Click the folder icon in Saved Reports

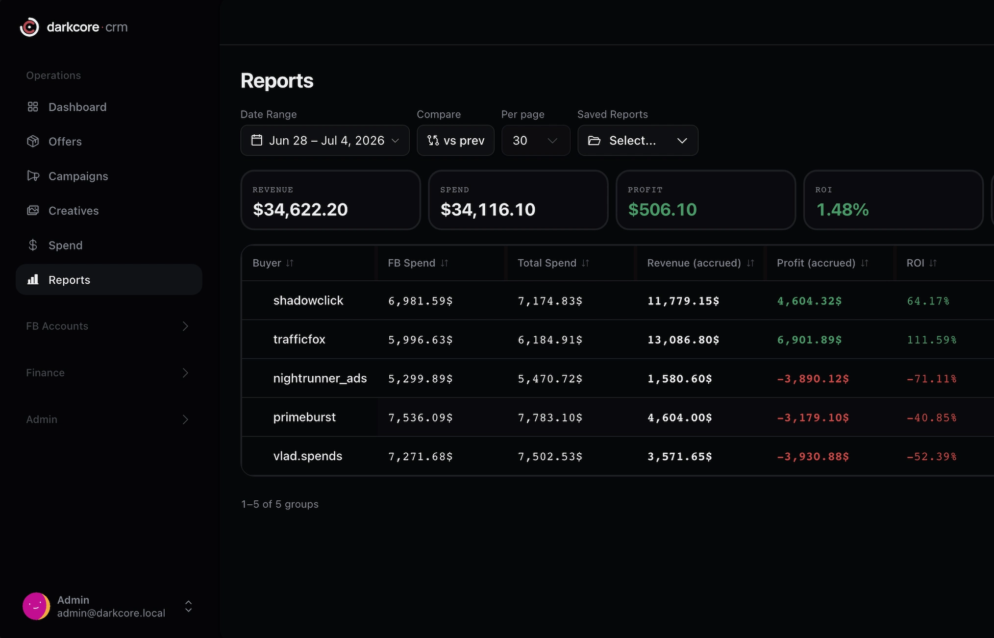pos(594,141)
